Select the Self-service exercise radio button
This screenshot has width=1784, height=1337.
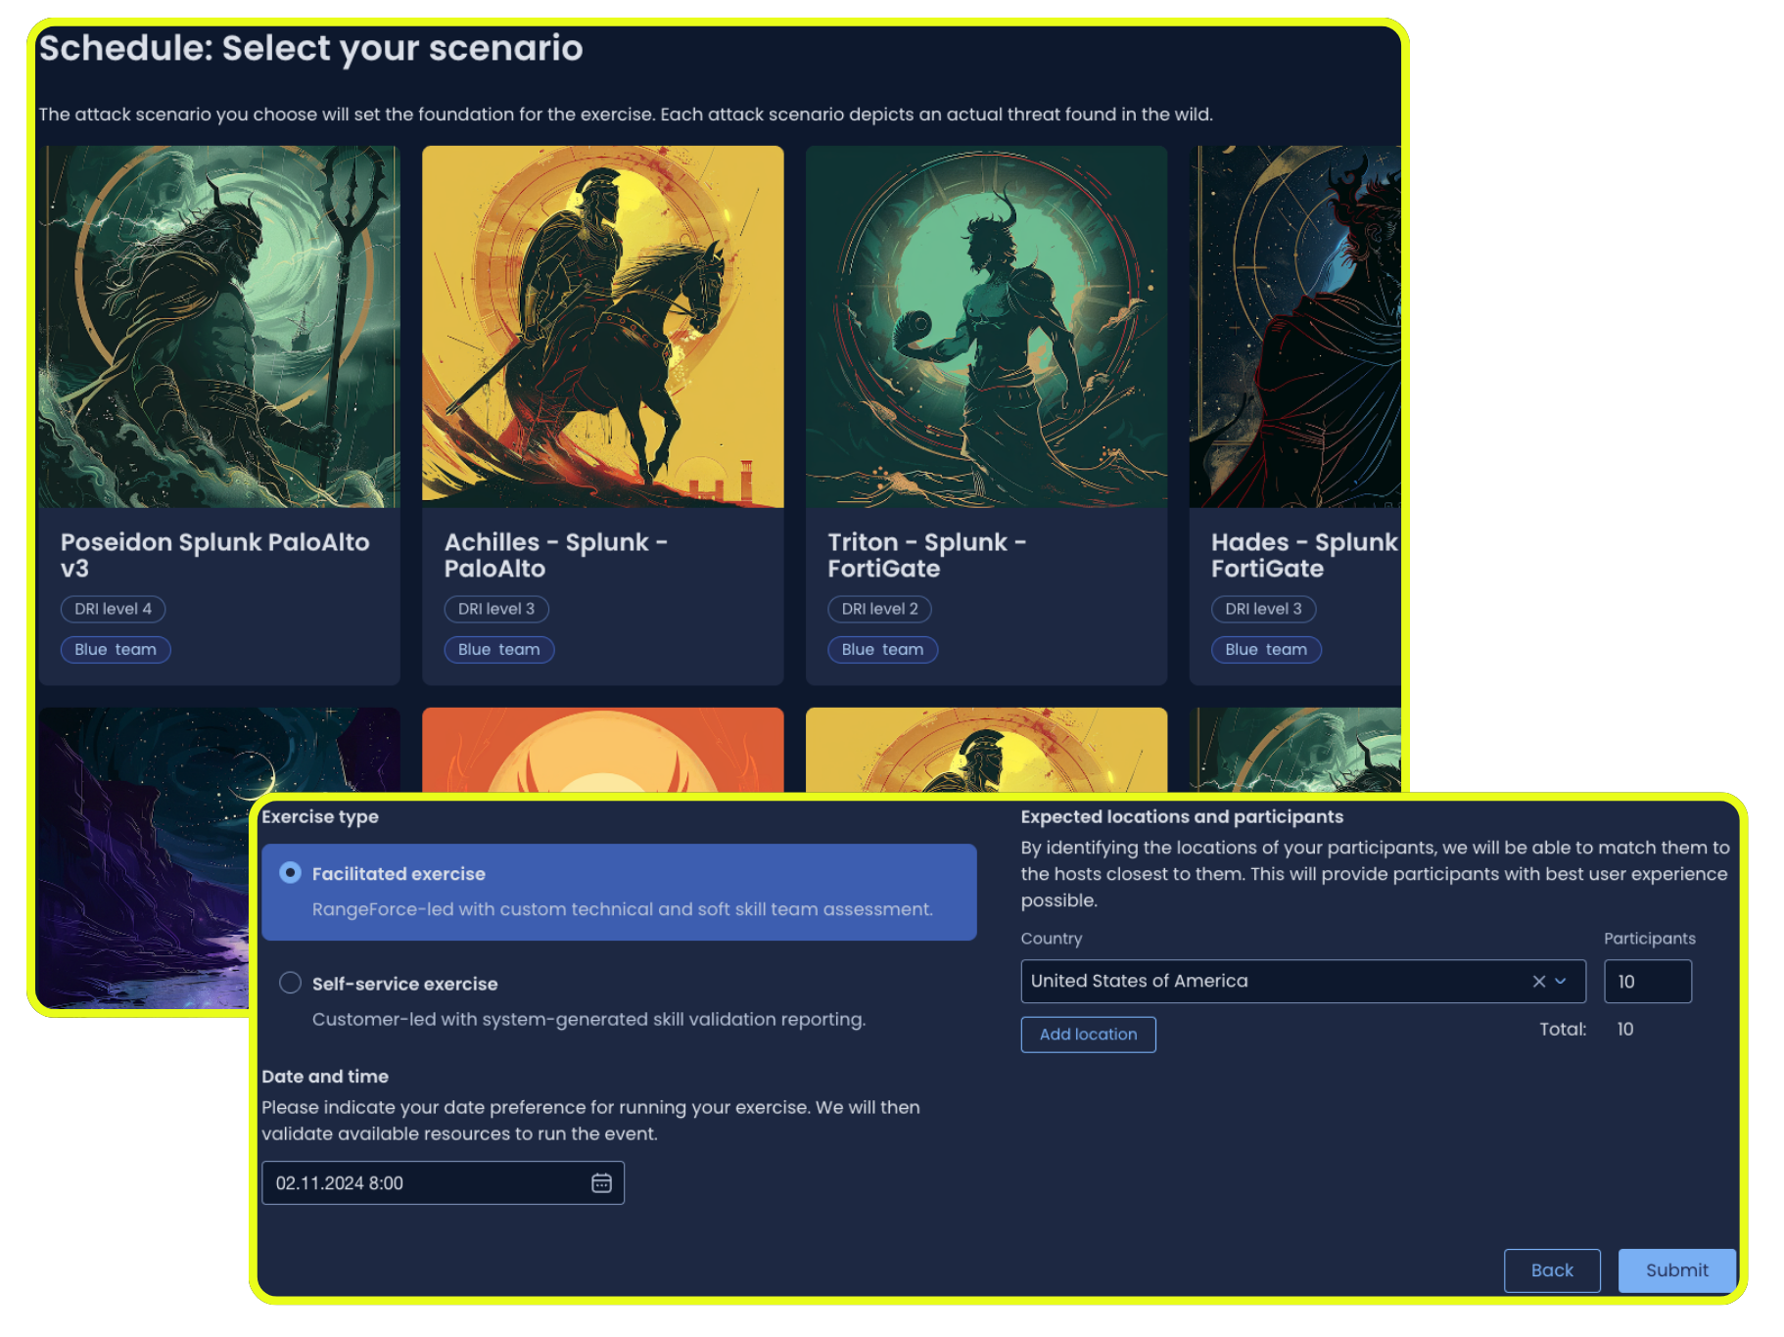click(290, 983)
